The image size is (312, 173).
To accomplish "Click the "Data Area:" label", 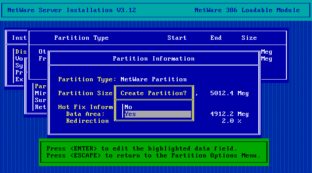I will pos(85,114).
